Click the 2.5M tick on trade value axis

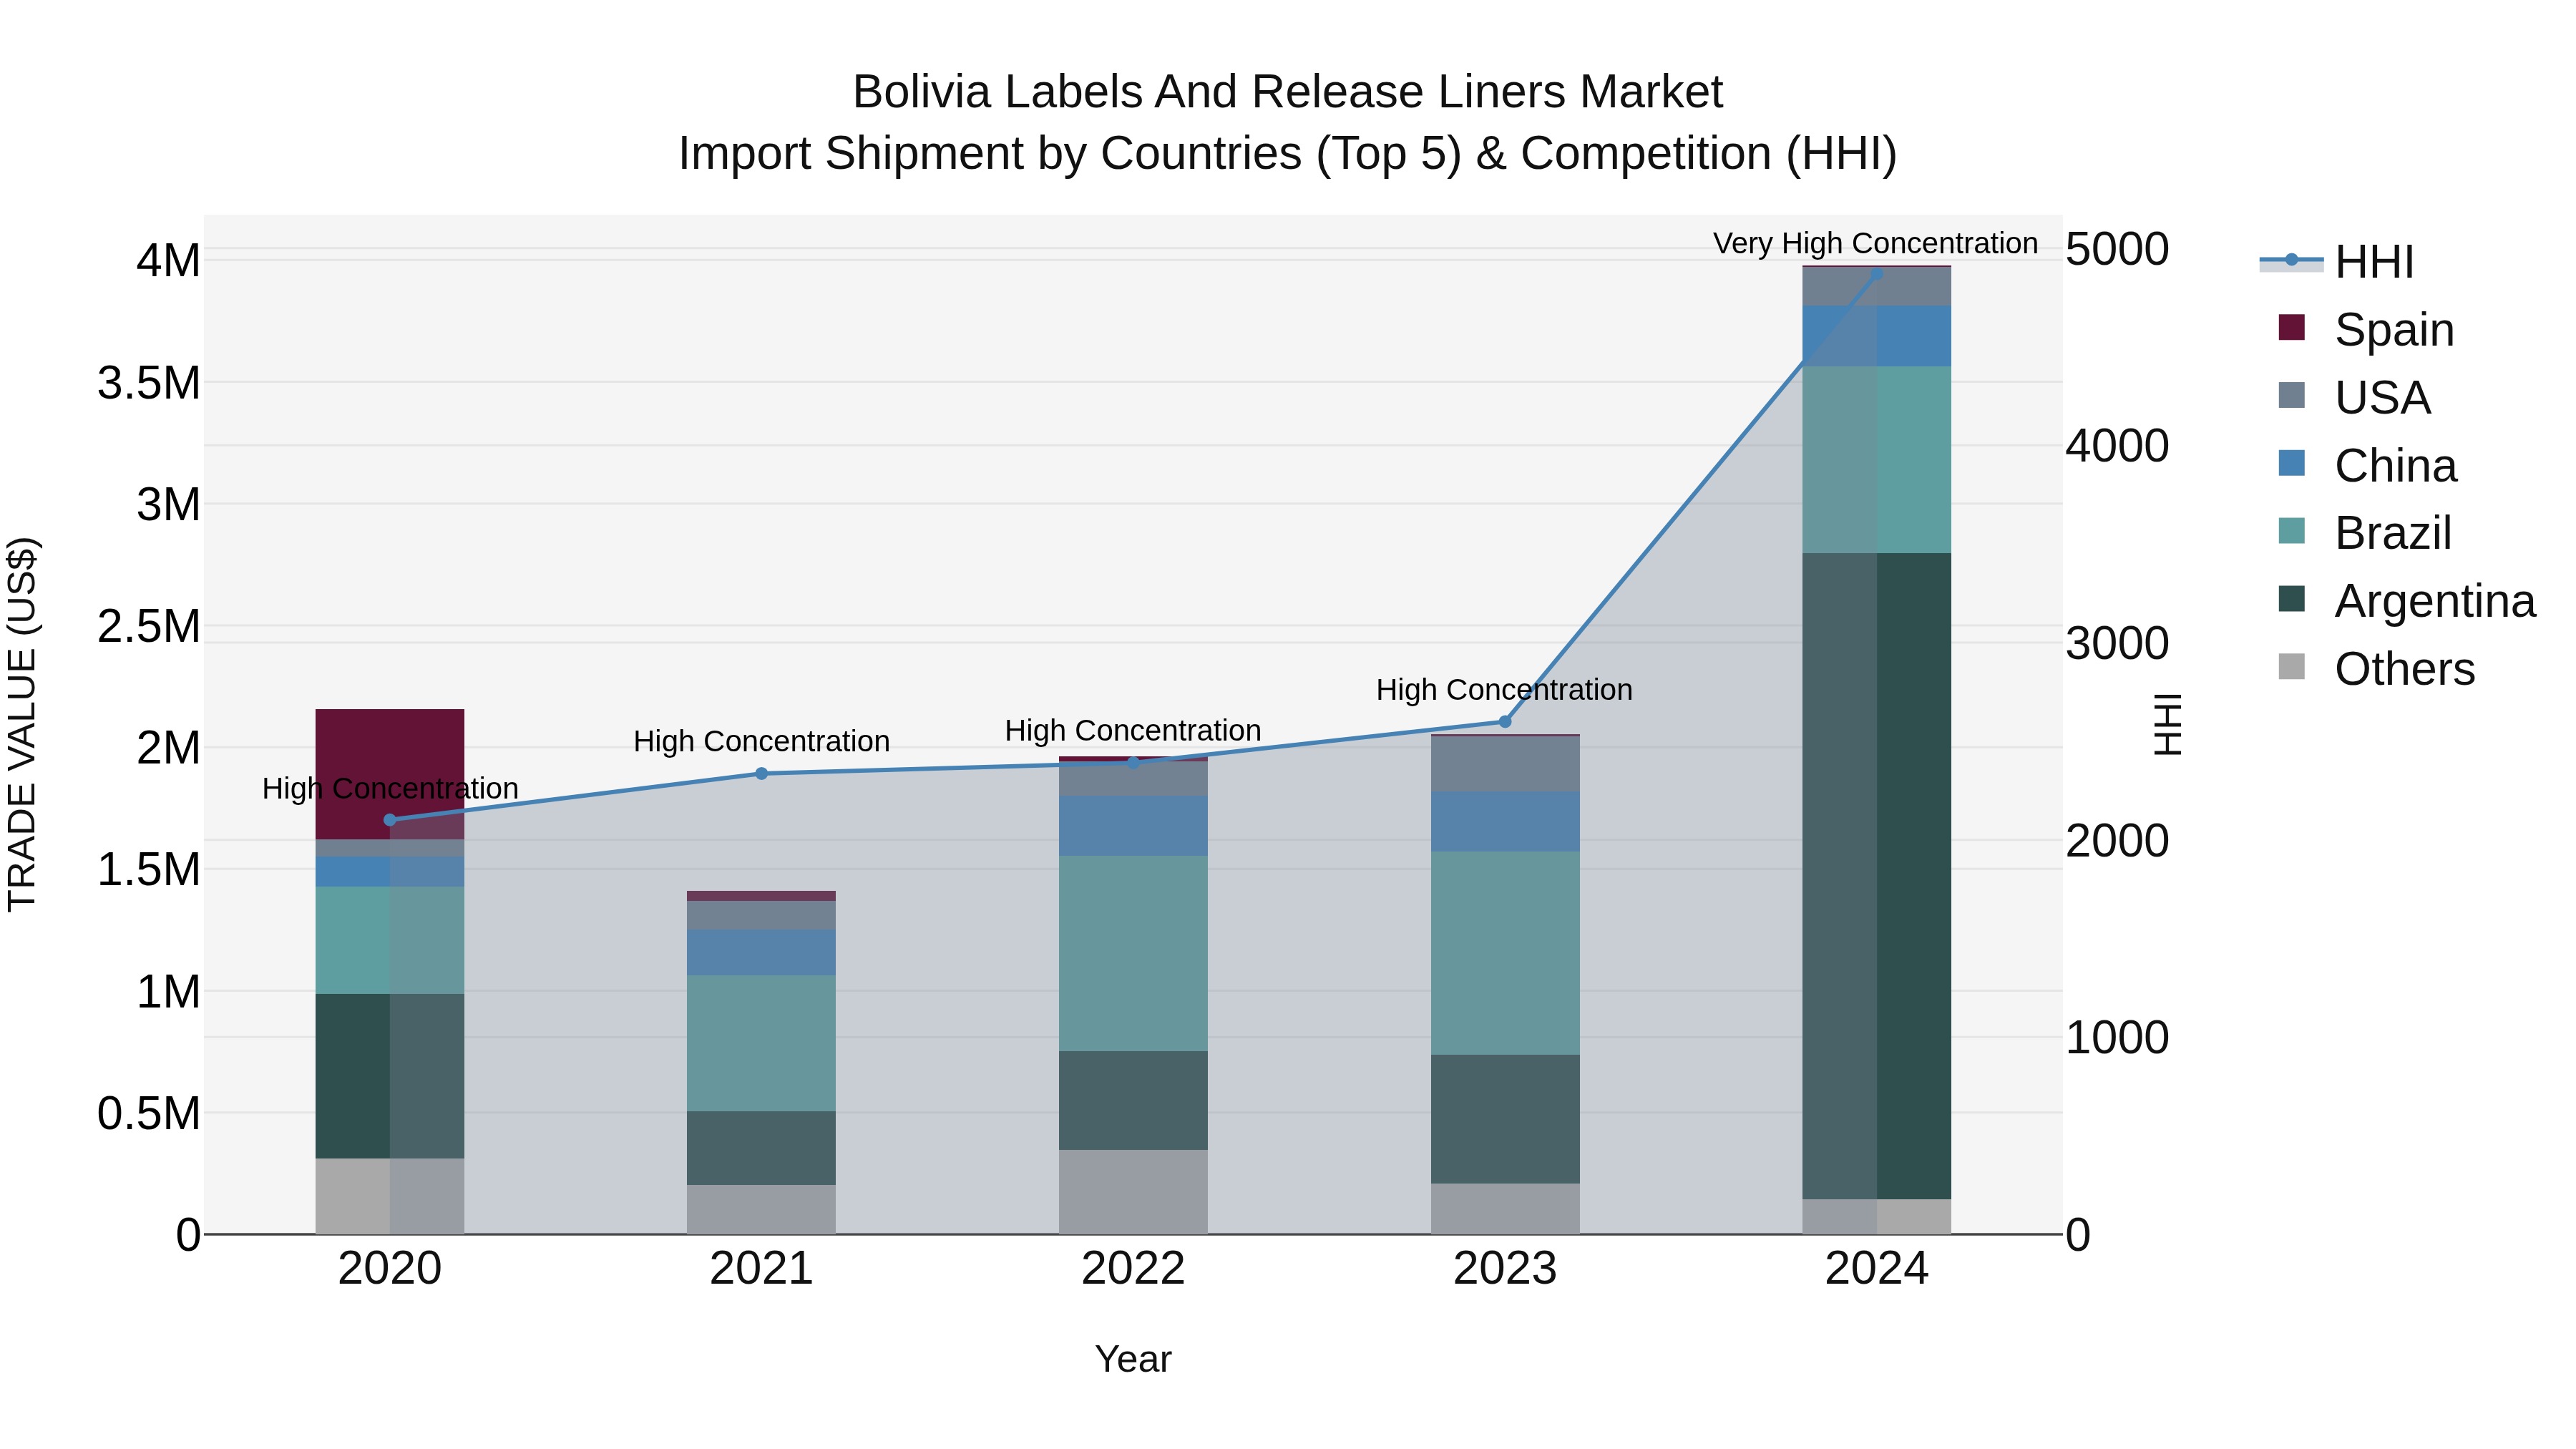point(149,627)
